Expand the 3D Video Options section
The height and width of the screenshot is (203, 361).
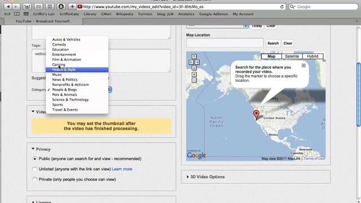[188, 176]
